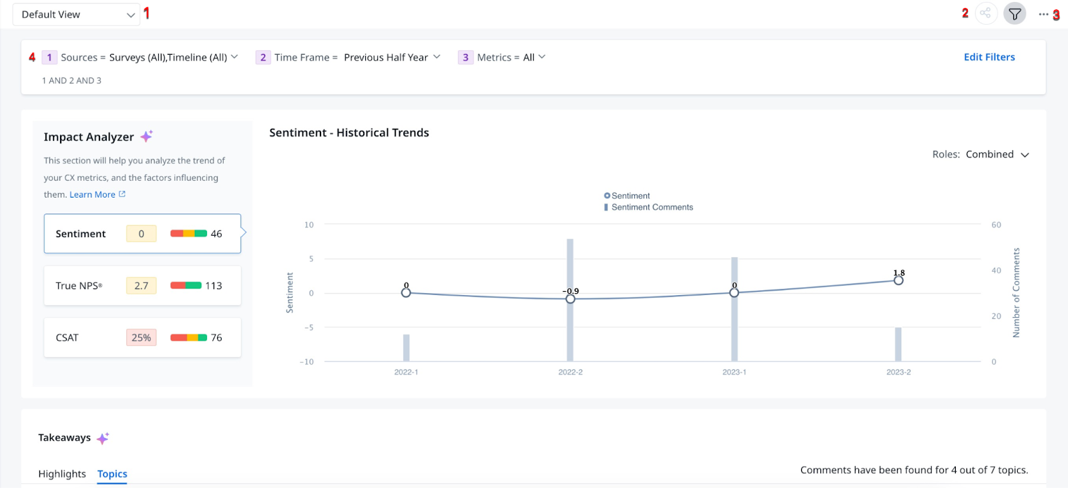Expand the Time Frame Previous Half Year dropdown
Viewport: 1068px width, 488px height.
pos(437,57)
